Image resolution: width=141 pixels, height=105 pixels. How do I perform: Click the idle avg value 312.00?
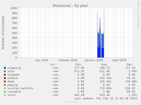105,71
